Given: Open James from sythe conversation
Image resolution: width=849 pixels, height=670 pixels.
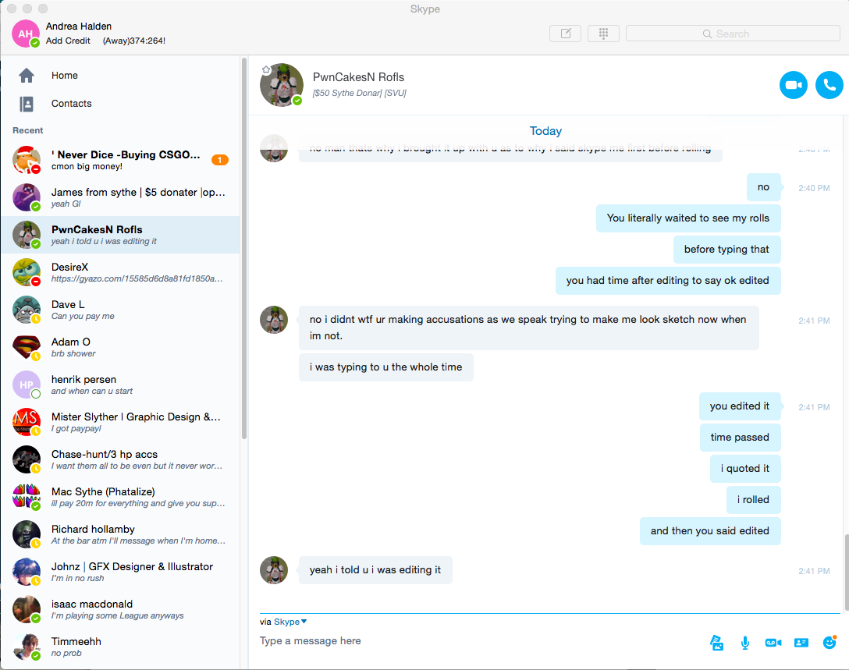Looking at the screenshot, I should click(x=120, y=197).
